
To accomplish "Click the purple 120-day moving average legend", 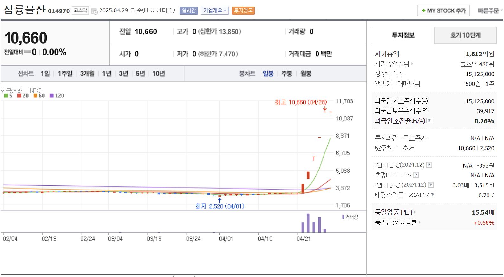I will coord(57,95).
